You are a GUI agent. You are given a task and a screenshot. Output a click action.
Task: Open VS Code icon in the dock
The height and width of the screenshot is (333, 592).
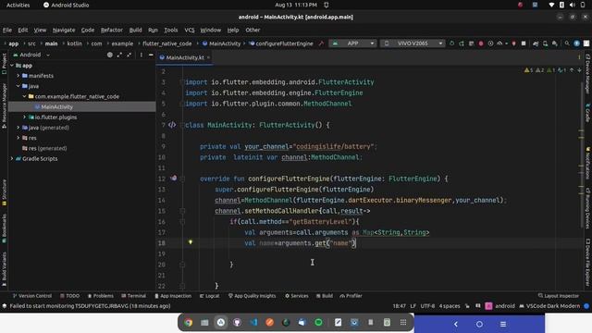point(253,323)
